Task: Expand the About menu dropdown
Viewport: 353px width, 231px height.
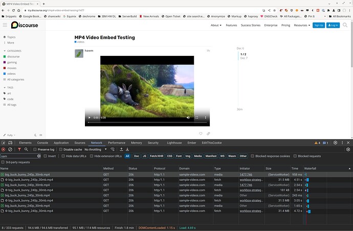Action: click(x=216, y=25)
